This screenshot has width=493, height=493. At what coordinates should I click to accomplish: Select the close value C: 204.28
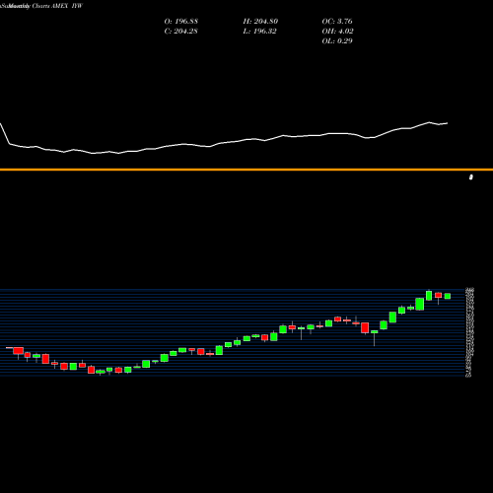tap(181, 32)
